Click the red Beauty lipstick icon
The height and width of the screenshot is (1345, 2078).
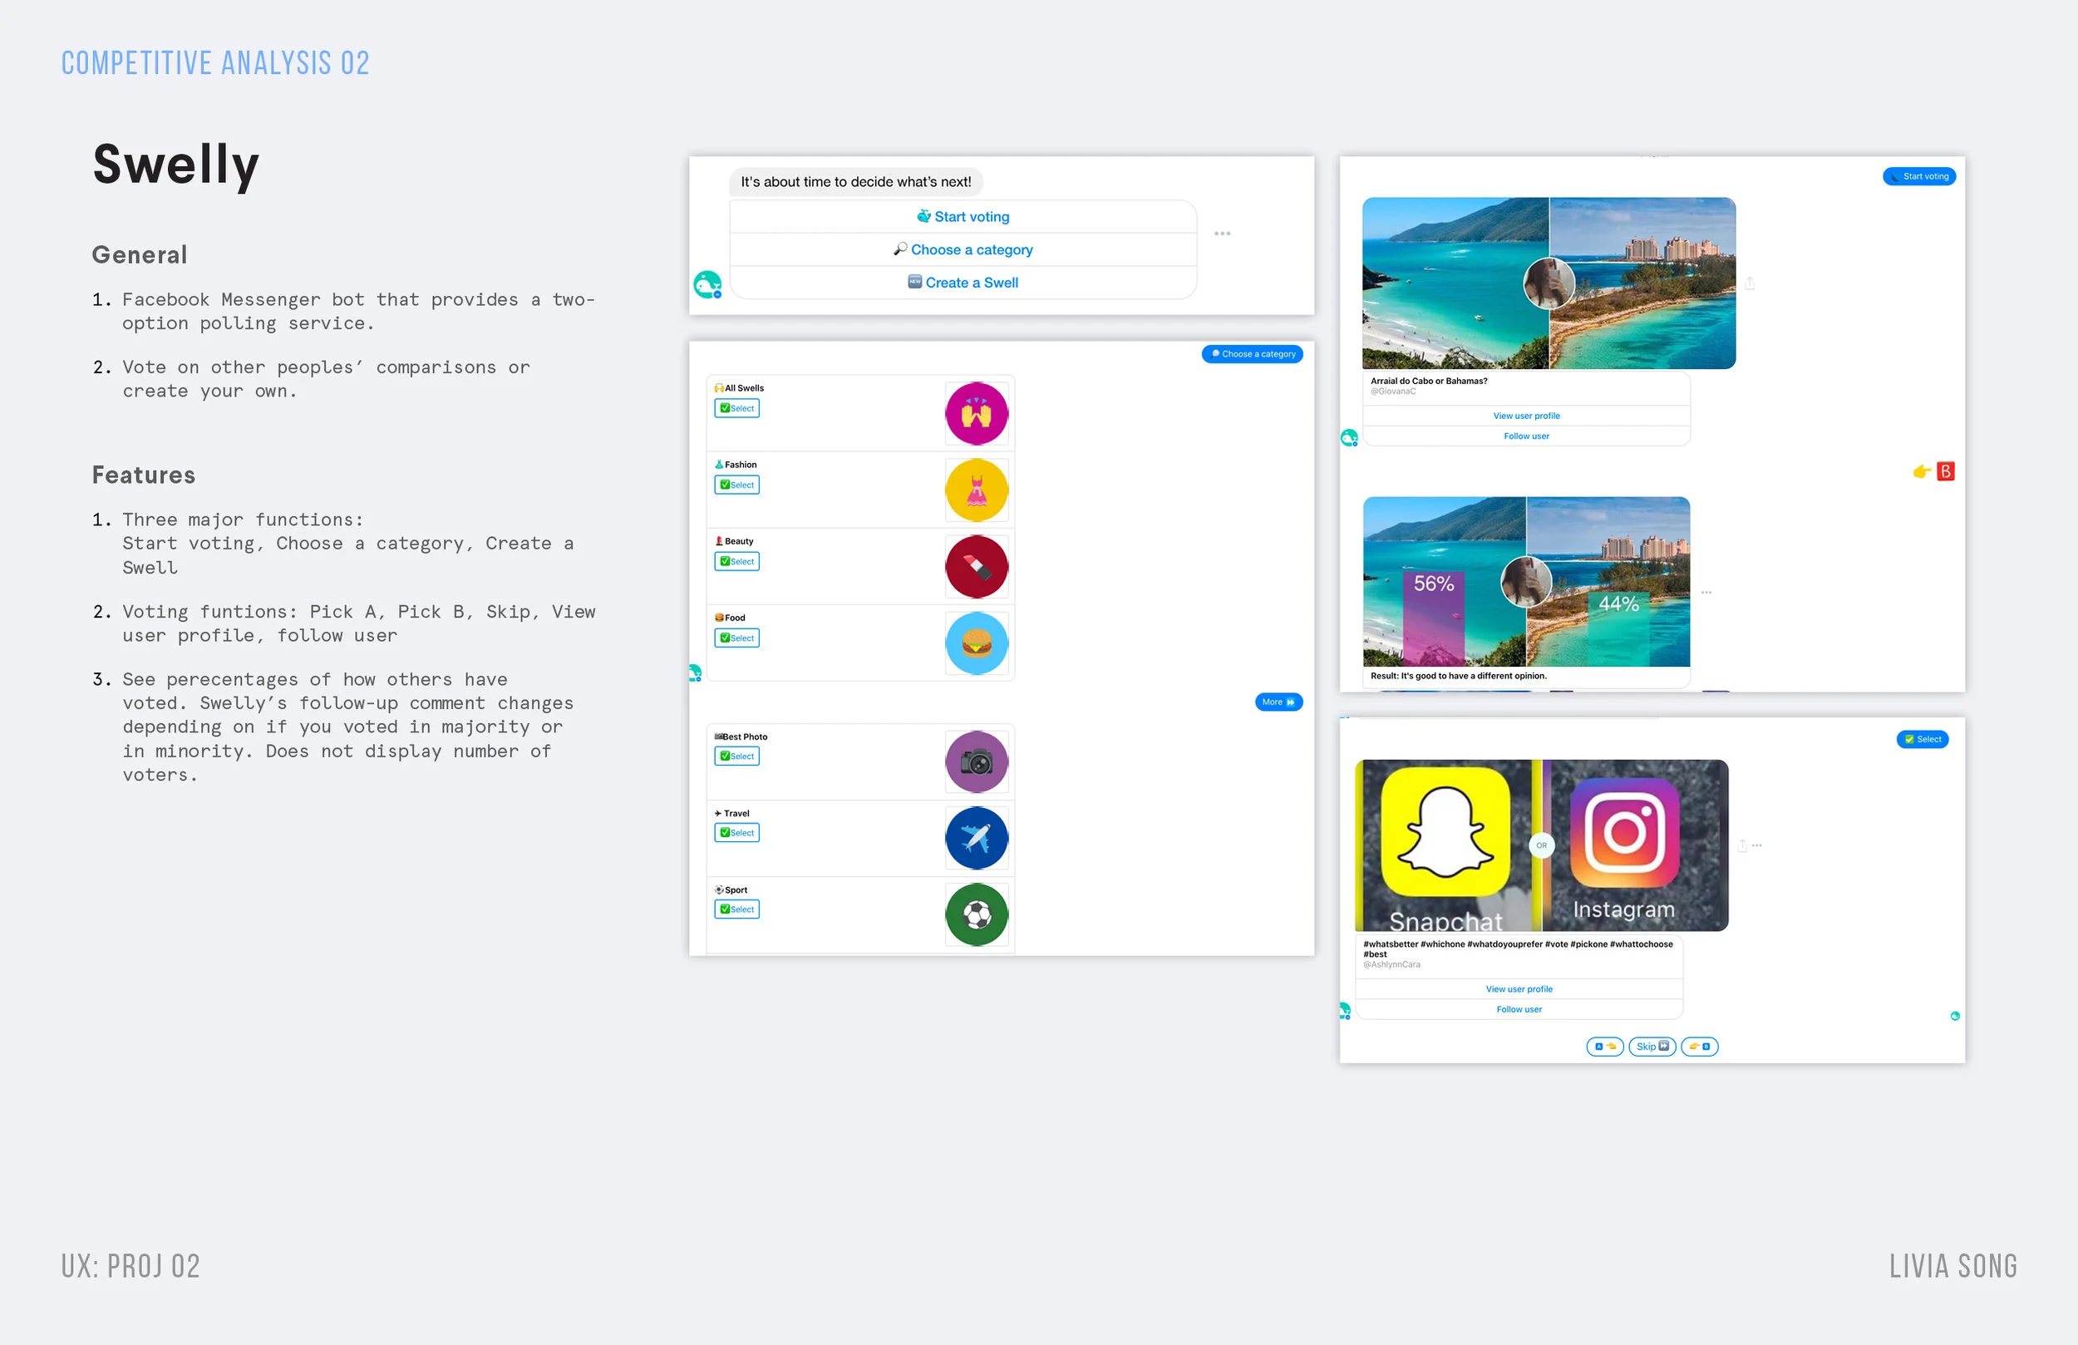pyautogui.click(x=976, y=566)
